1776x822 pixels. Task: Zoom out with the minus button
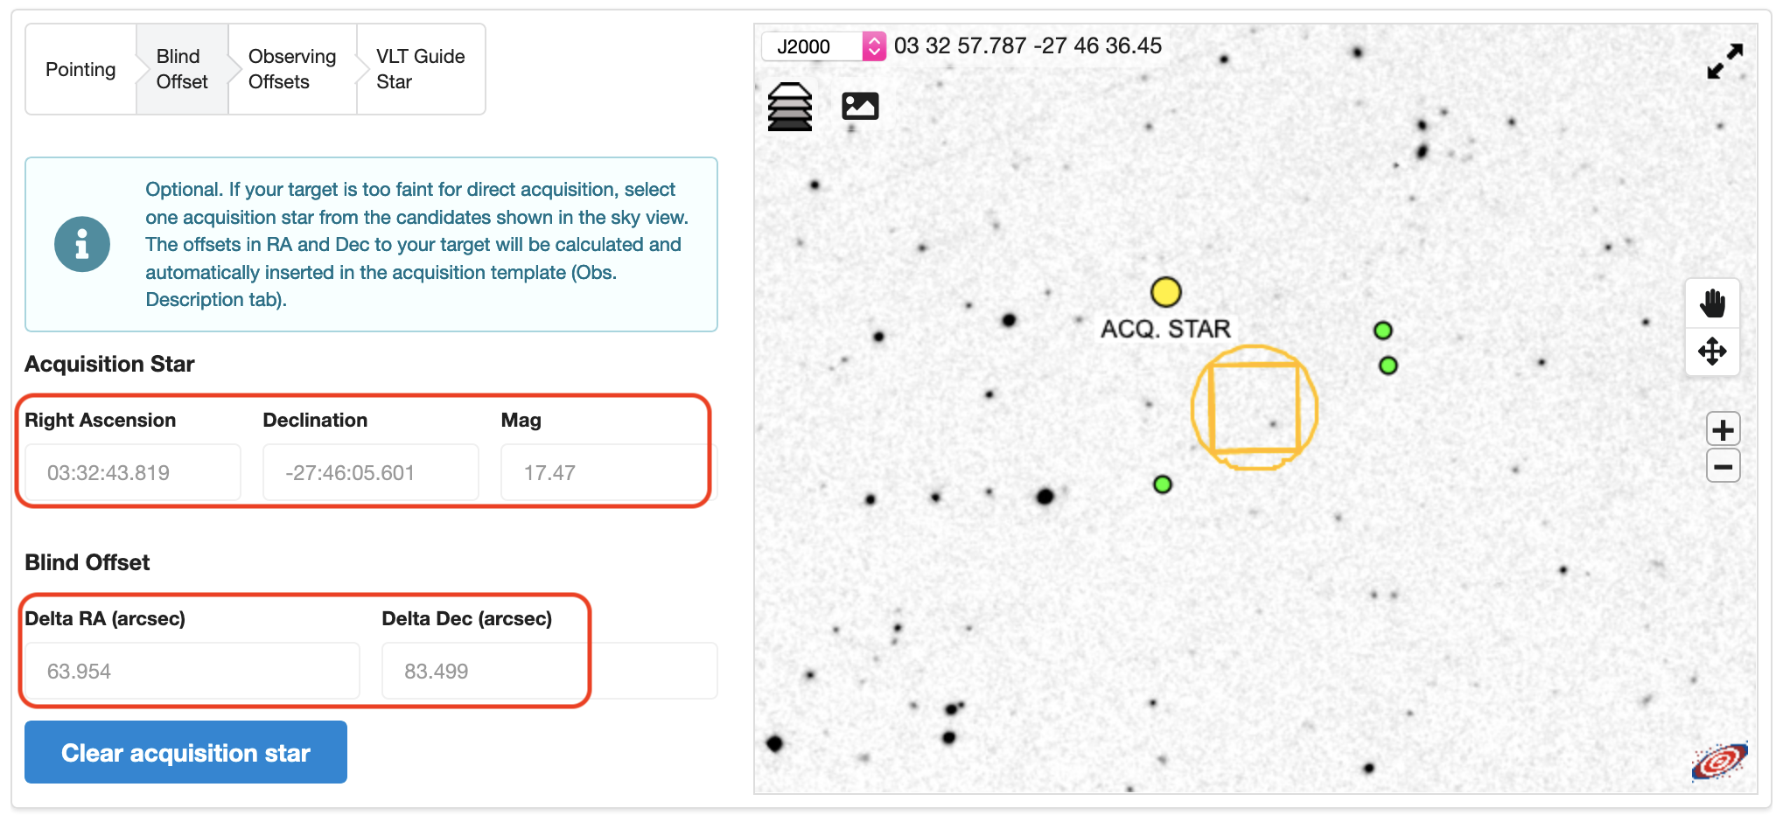(x=1723, y=466)
